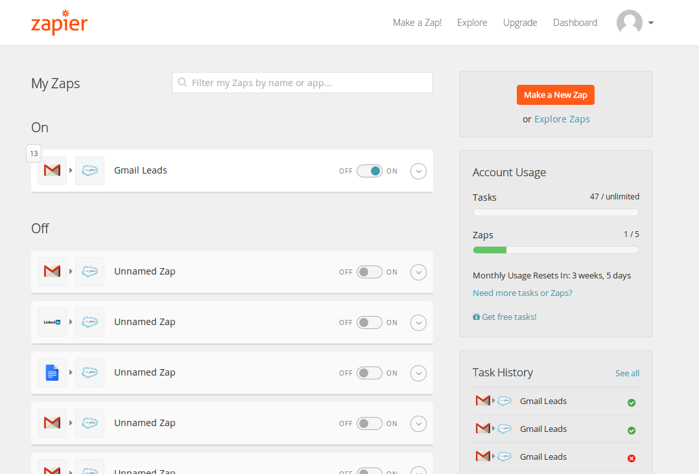
Task: Click the Gmail icon of the failed Task History entry
Action: 483,457
